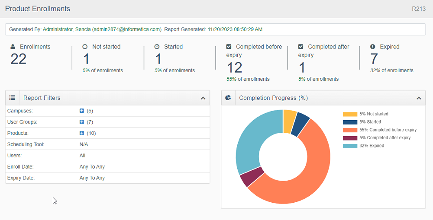
Task: Expand the User Groups filter plus icon
Action: click(82, 122)
